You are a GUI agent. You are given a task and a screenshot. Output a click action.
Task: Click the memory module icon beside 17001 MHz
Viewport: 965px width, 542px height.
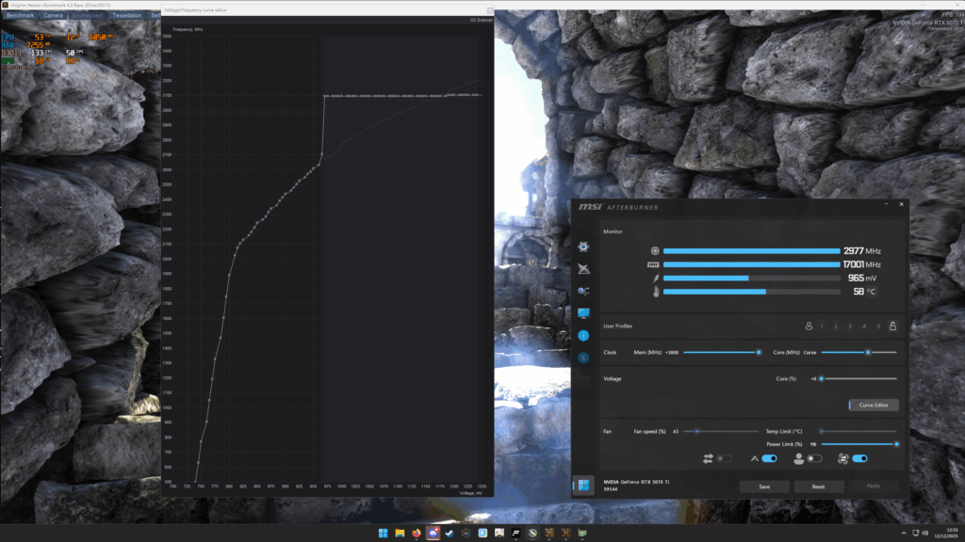click(x=653, y=264)
